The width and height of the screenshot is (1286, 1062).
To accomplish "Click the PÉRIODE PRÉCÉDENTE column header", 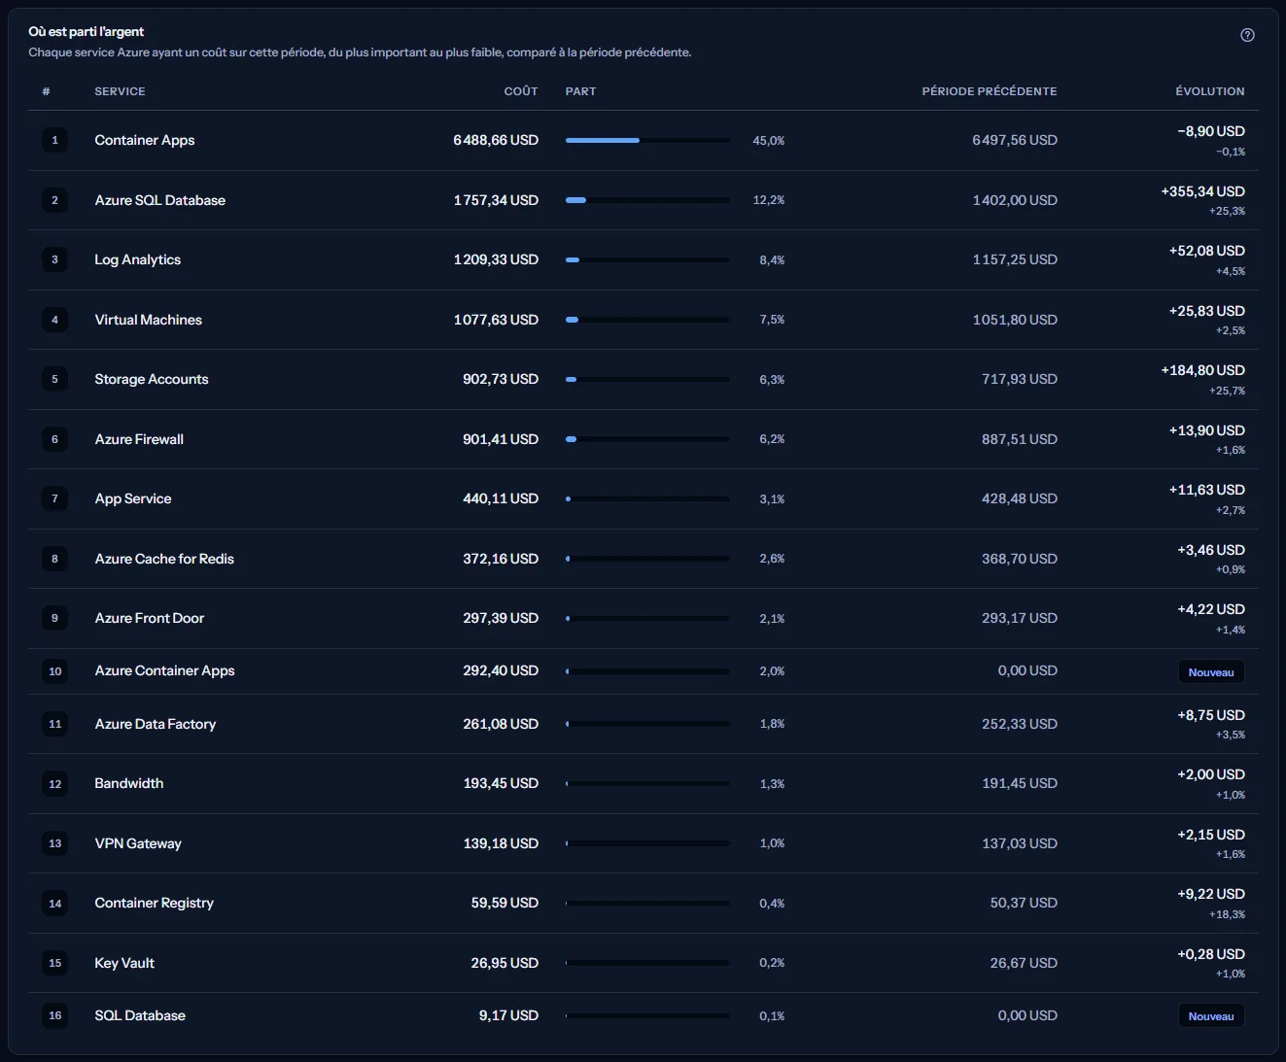I will point(990,91).
